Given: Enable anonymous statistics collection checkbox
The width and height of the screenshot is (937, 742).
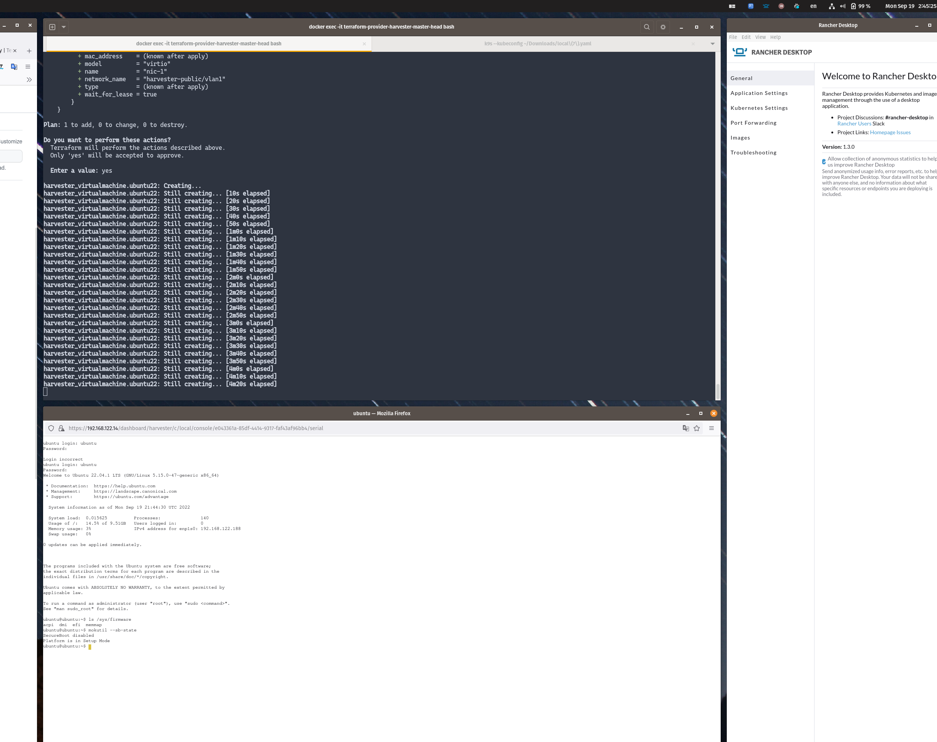Looking at the screenshot, I should click(x=824, y=161).
